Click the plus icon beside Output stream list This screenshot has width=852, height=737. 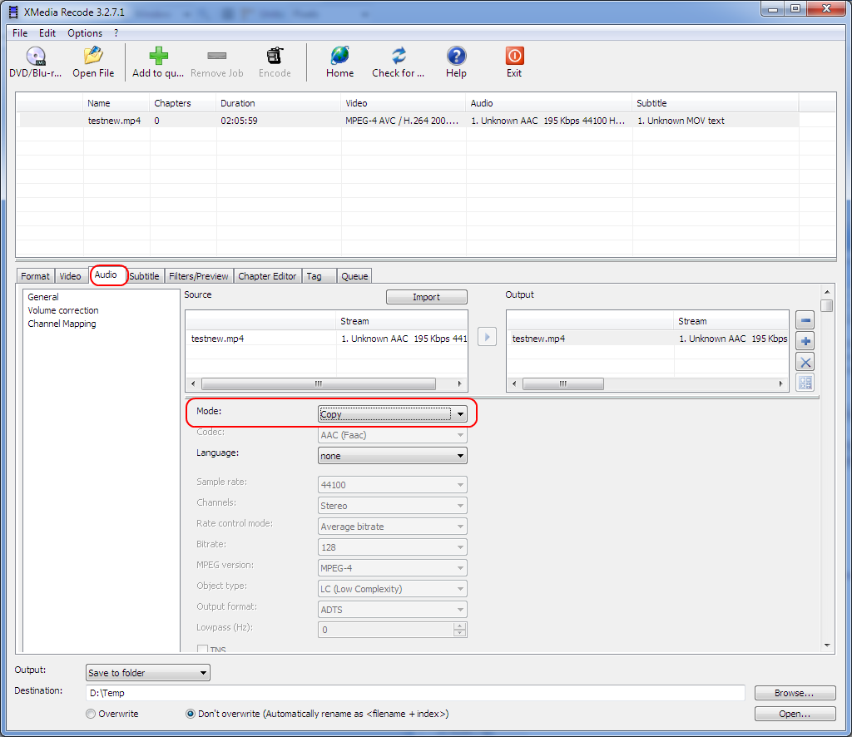click(805, 341)
